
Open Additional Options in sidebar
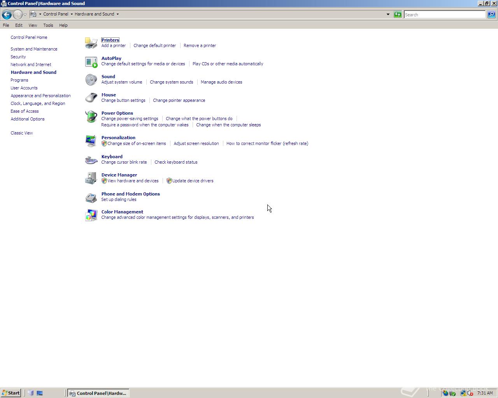click(x=27, y=119)
